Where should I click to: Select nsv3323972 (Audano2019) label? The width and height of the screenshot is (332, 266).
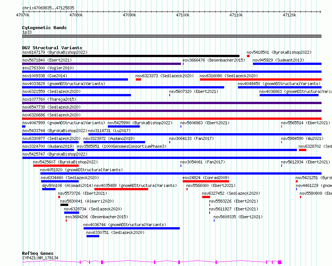tap(109, 138)
